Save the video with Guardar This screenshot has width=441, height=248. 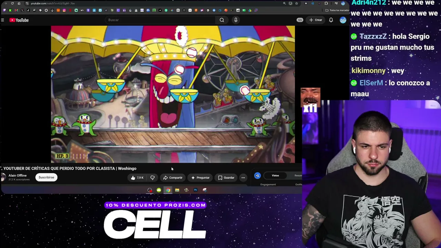[226, 178]
